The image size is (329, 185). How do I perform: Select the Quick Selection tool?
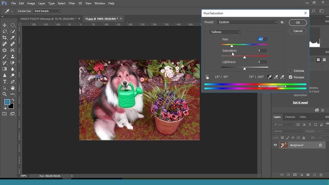coord(12,32)
